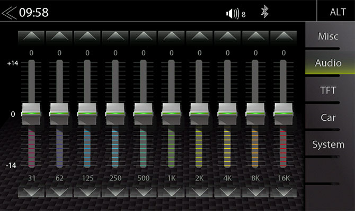Open the Car settings tab

point(328,117)
